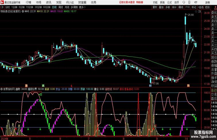Add stock with +自选 button
This screenshot has height=140, width=217.
coord(201,7)
